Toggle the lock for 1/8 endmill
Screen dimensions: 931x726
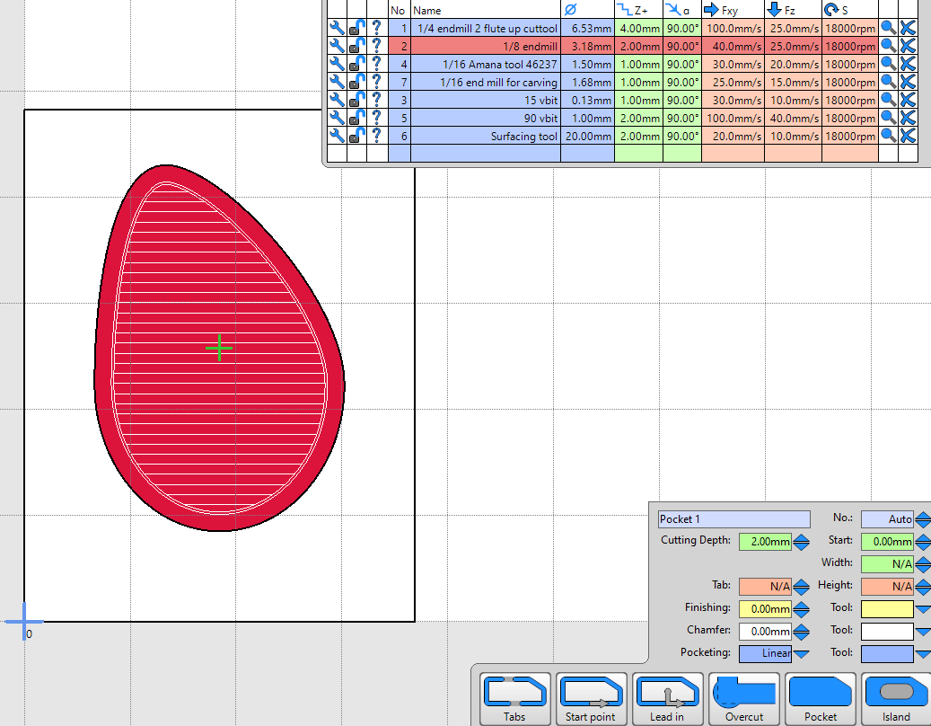[x=356, y=47]
